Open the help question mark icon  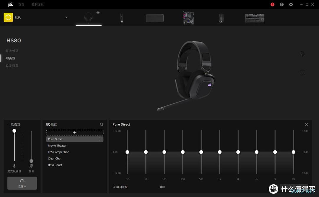(281, 4)
